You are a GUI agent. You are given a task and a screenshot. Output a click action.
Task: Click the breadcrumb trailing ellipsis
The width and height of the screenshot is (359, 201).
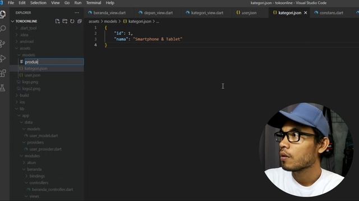tap(158, 21)
